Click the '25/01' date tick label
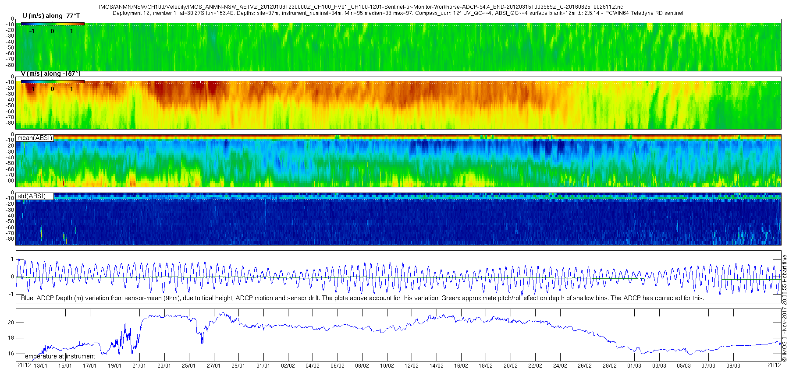 click(189, 366)
